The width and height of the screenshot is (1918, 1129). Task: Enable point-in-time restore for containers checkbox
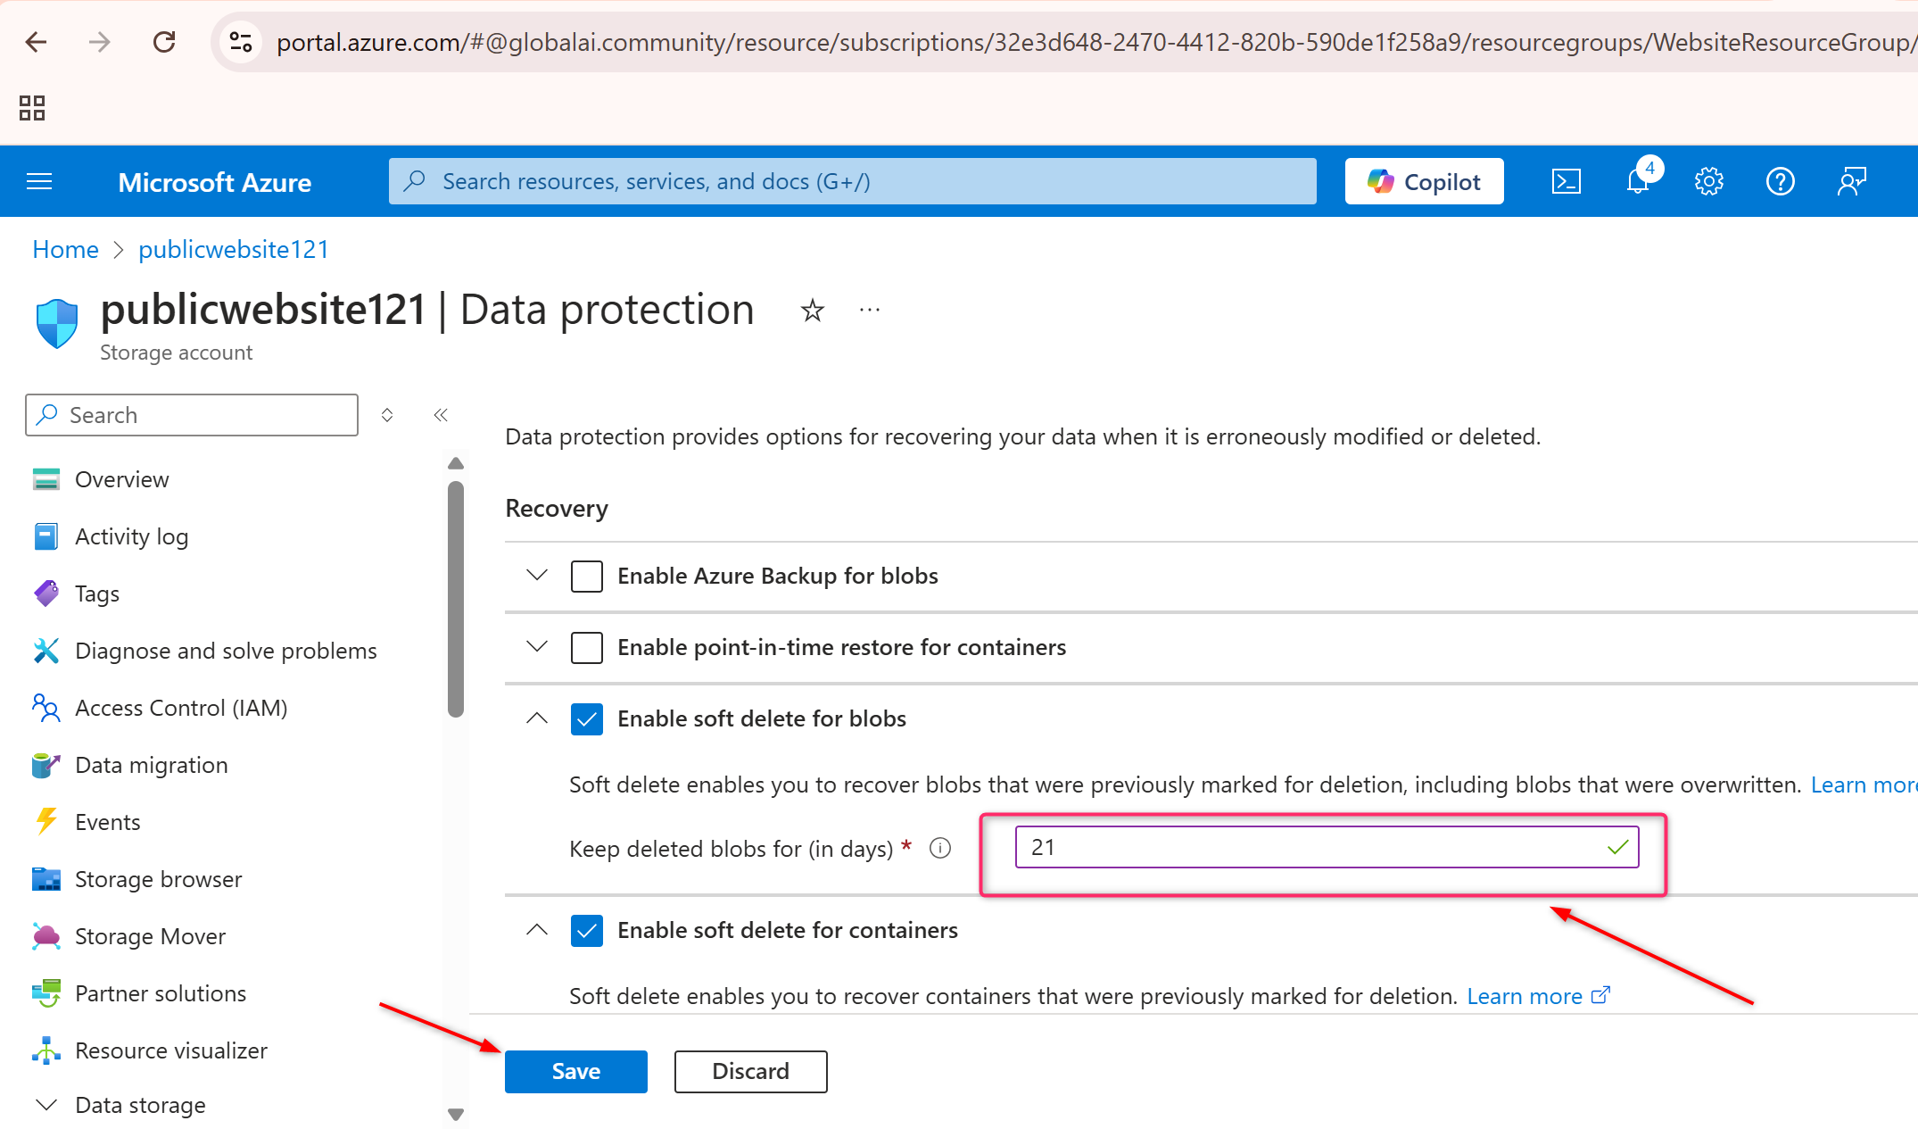[x=587, y=648]
